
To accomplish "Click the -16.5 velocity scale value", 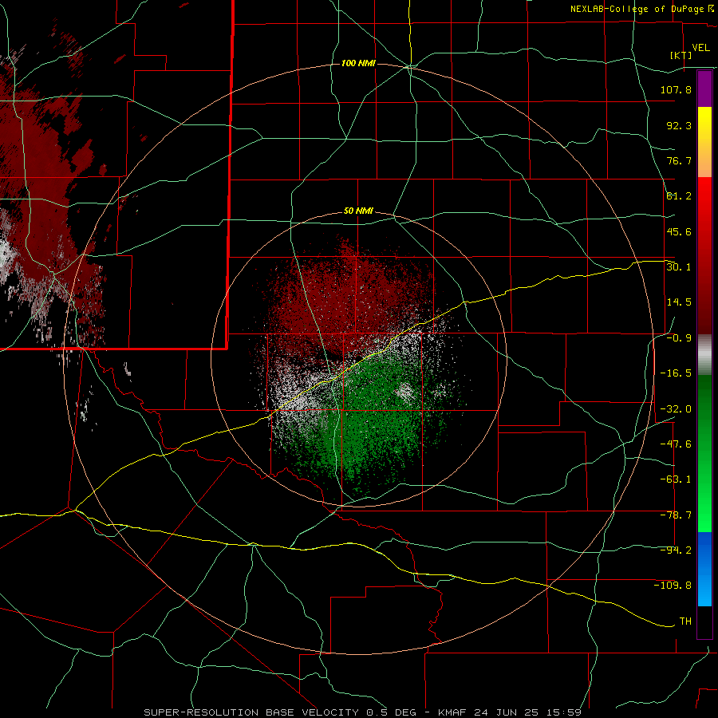I will pos(676,373).
